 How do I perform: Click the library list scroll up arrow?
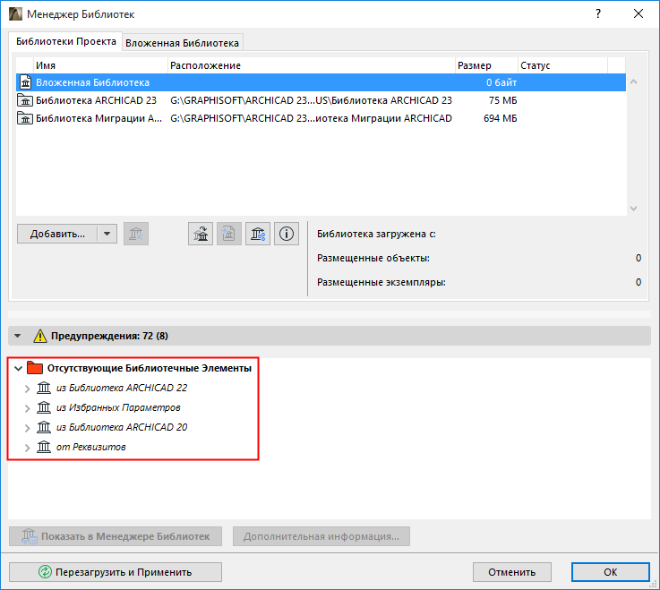633,81
